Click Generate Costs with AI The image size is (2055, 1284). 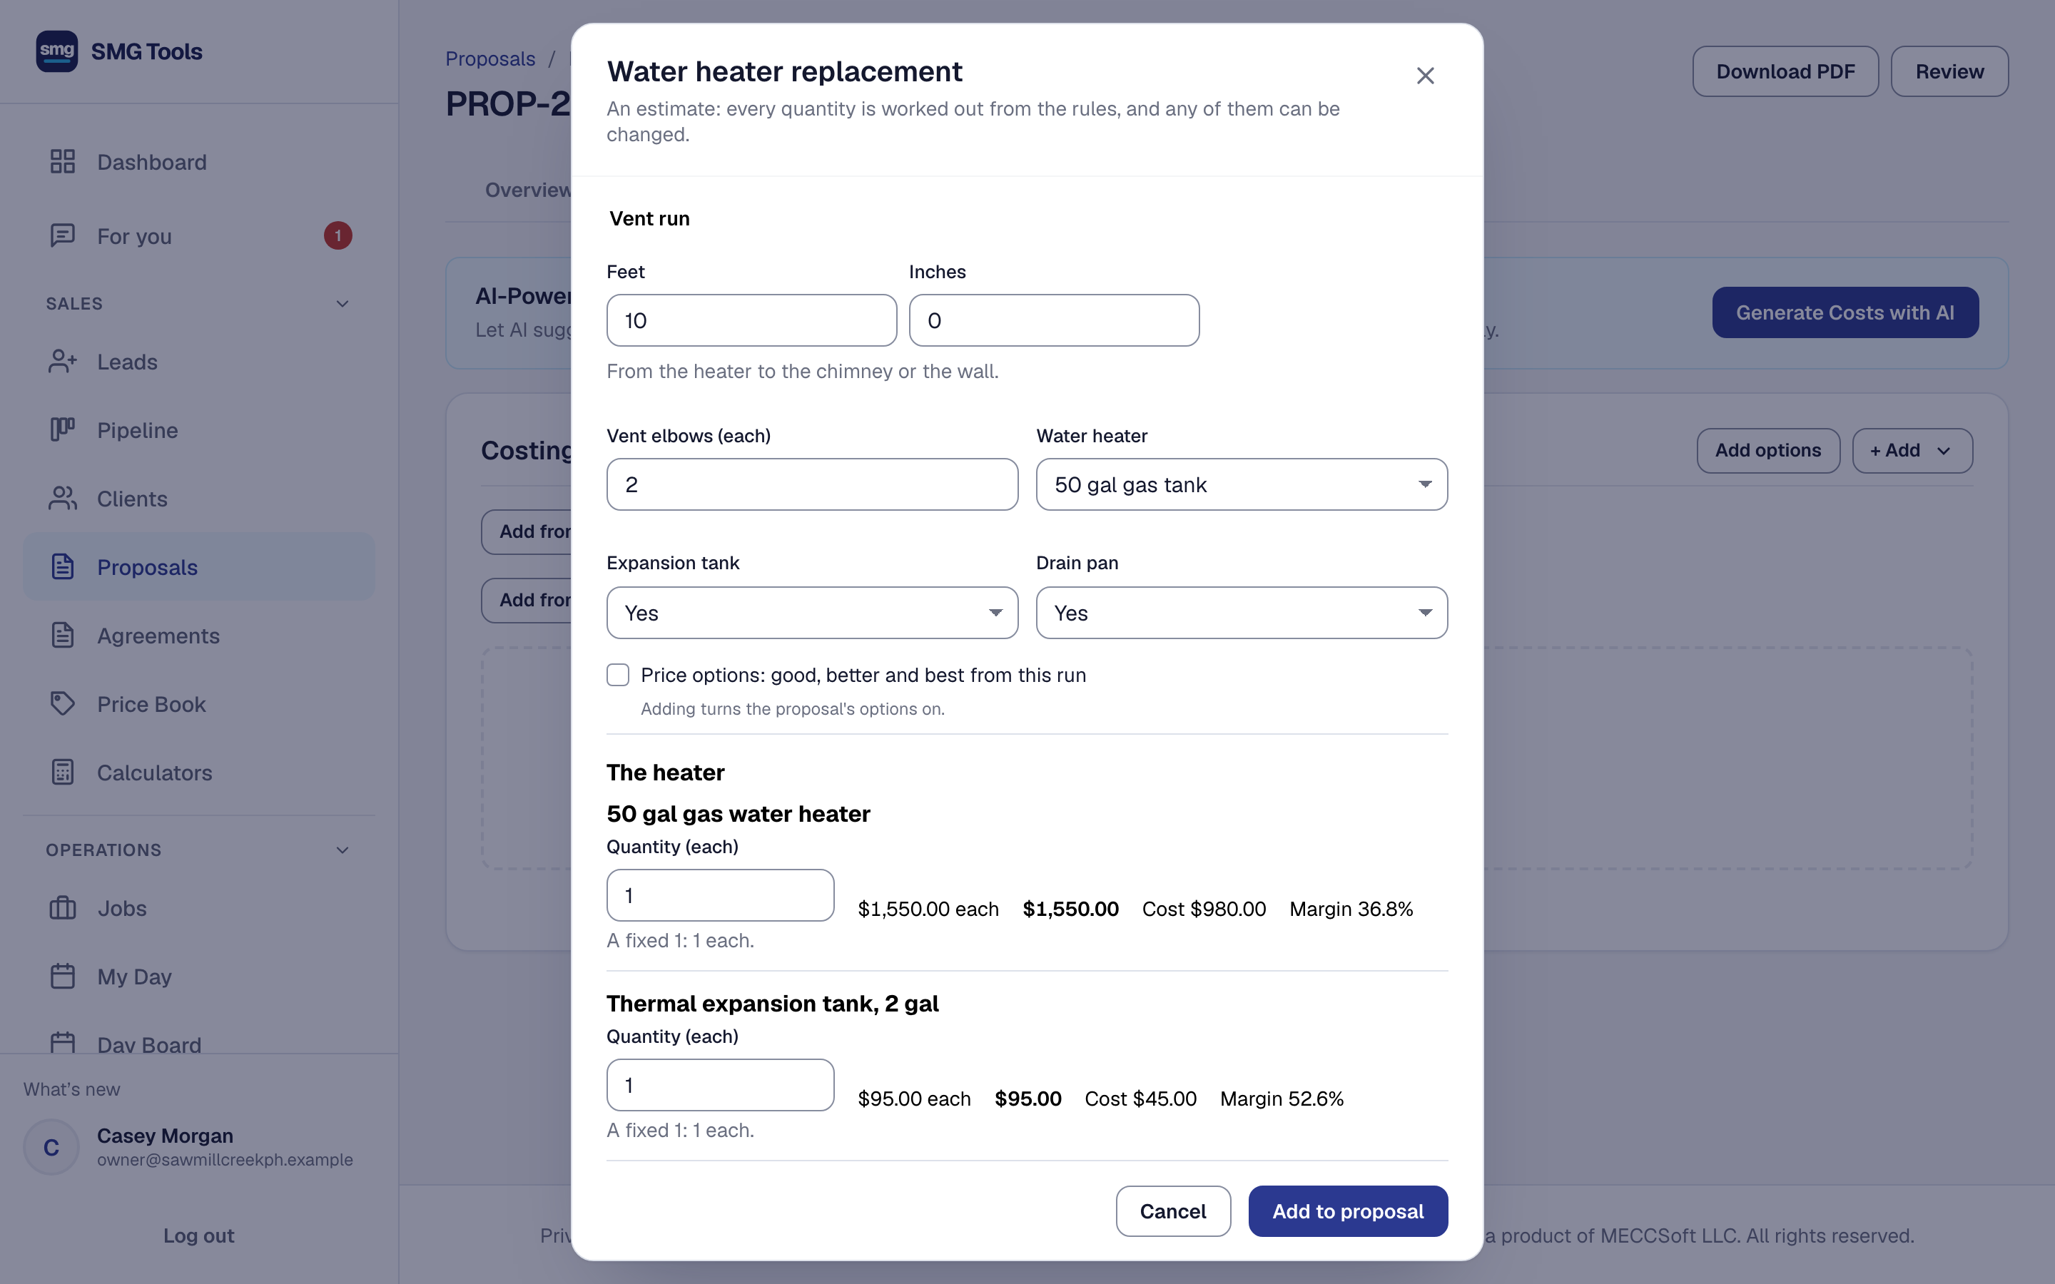(1845, 312)
